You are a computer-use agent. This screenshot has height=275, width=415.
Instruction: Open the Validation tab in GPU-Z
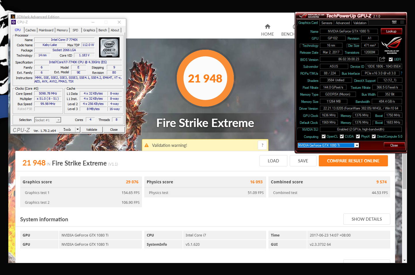(x=360, y=23)
